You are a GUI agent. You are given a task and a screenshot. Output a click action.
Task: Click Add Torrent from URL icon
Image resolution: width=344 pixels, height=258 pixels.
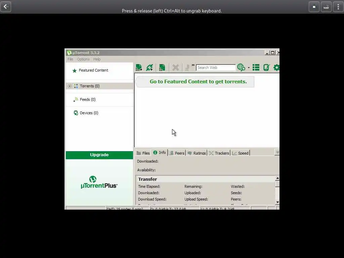[x=149, y=68]
